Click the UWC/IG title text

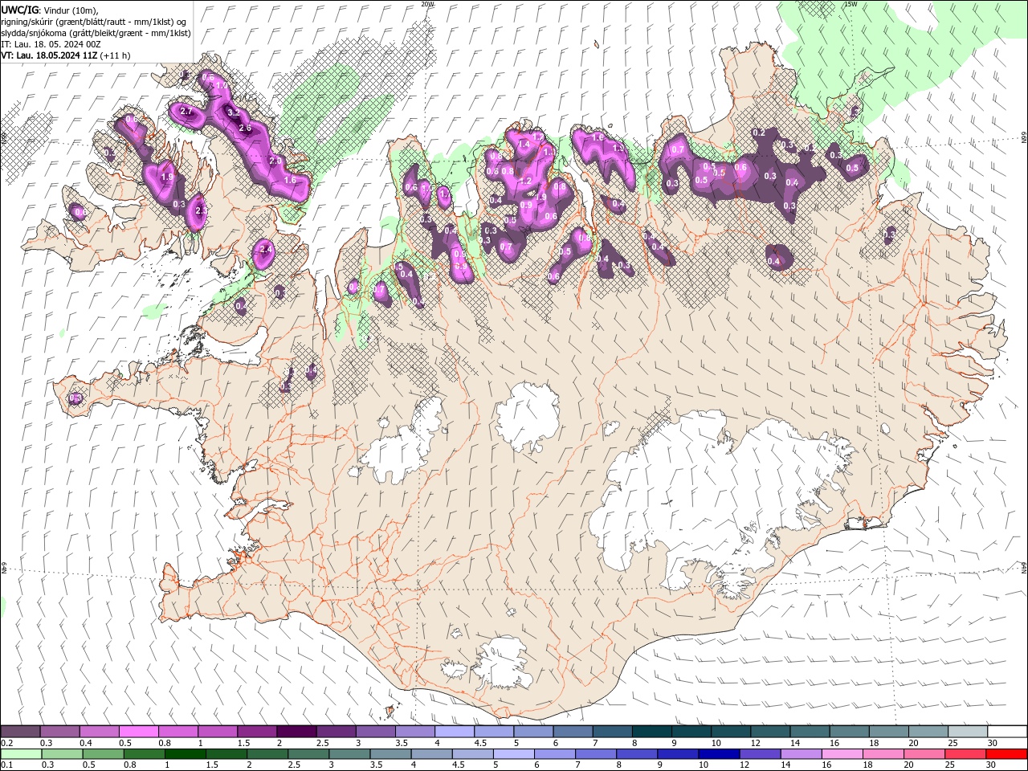20,10
